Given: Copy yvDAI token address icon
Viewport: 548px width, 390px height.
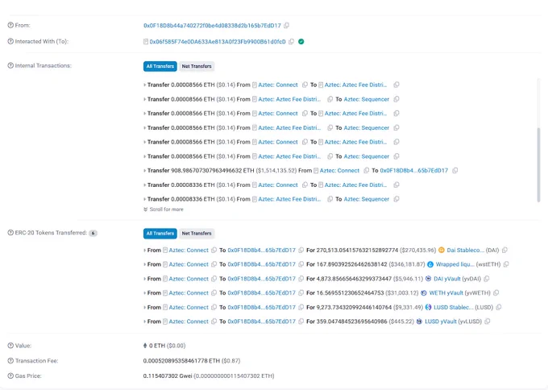Looking at the screenshot, I should point(487,279).
